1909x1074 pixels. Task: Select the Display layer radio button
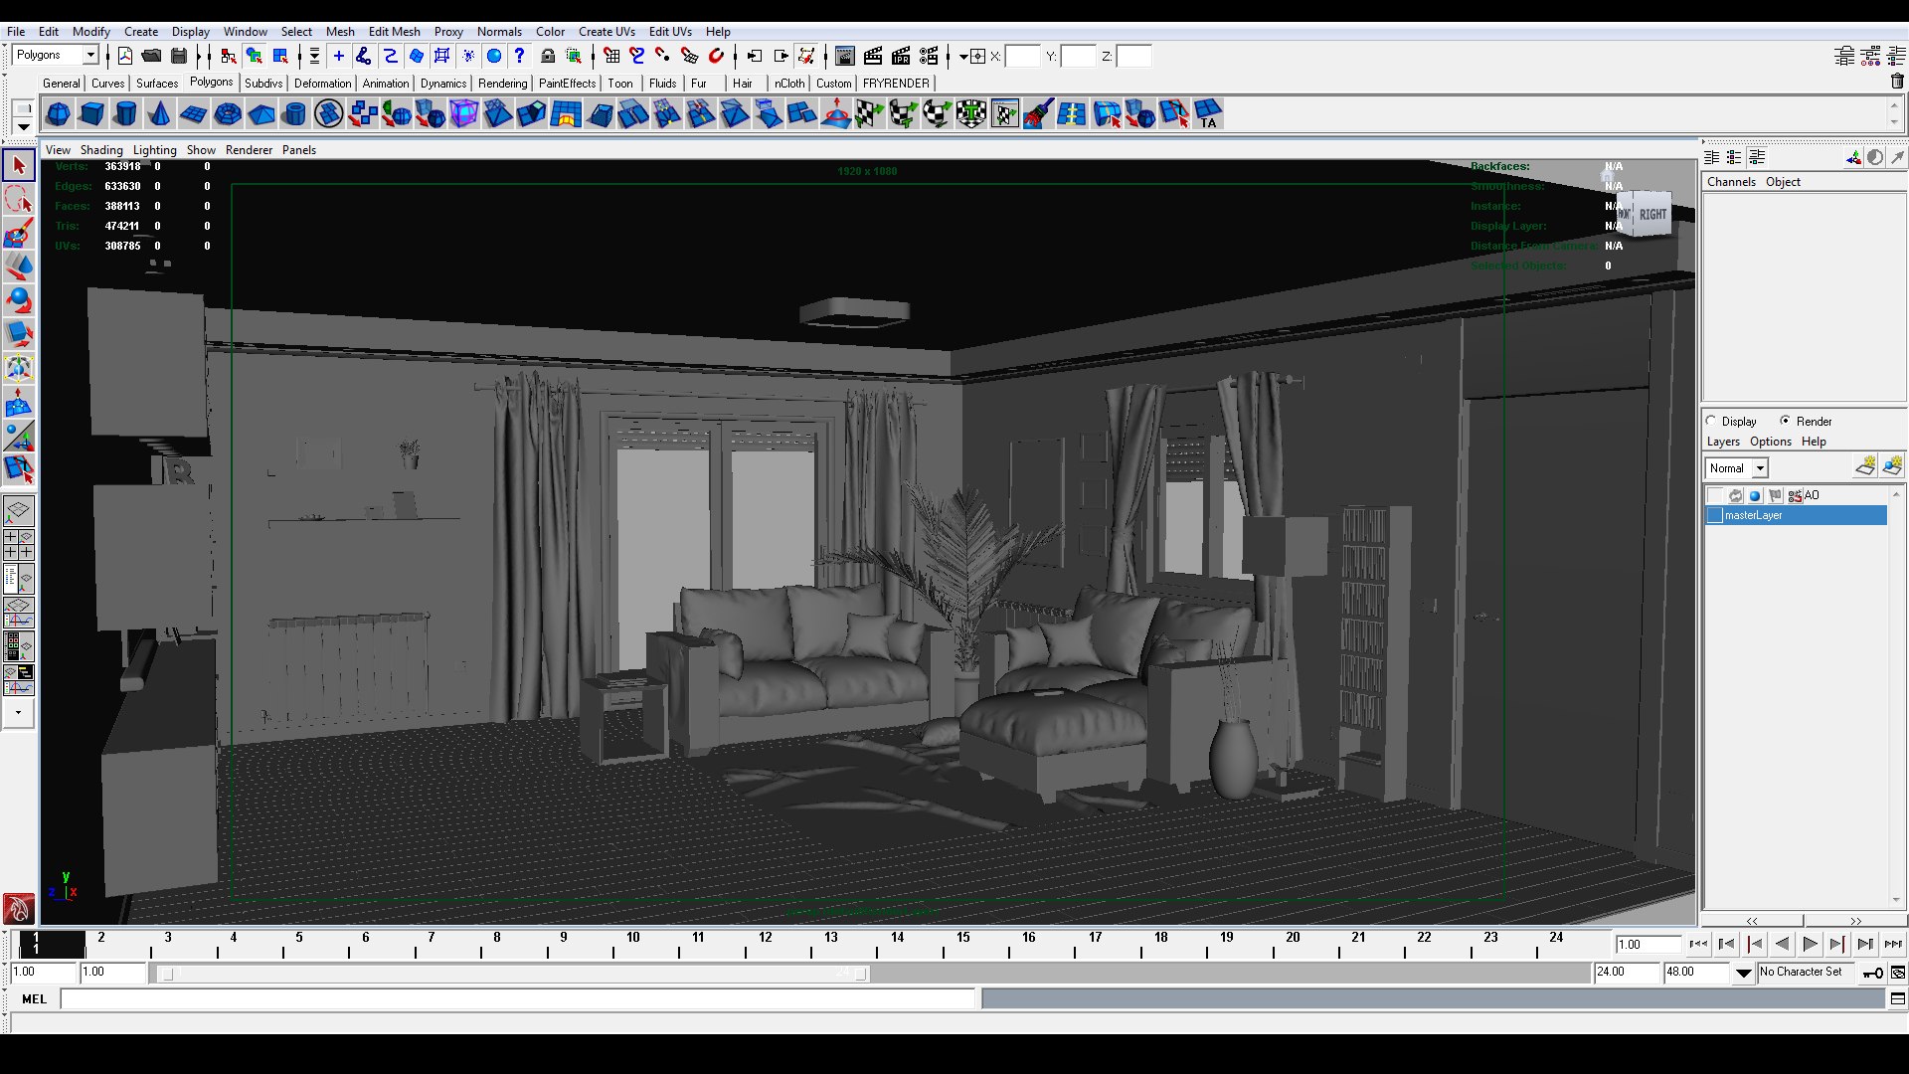pyautogui.click(x=1712, y=421)
